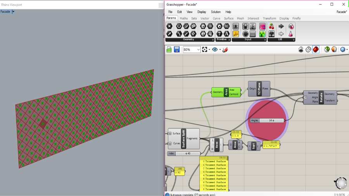Select the Brep parameter cube icon
Image resolution: width=349 pixels, height=196 pixels.
click(203, 26)
